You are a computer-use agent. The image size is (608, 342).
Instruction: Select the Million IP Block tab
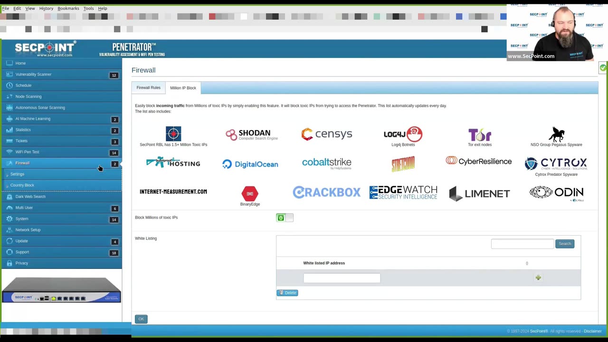(x=183, y=88)
